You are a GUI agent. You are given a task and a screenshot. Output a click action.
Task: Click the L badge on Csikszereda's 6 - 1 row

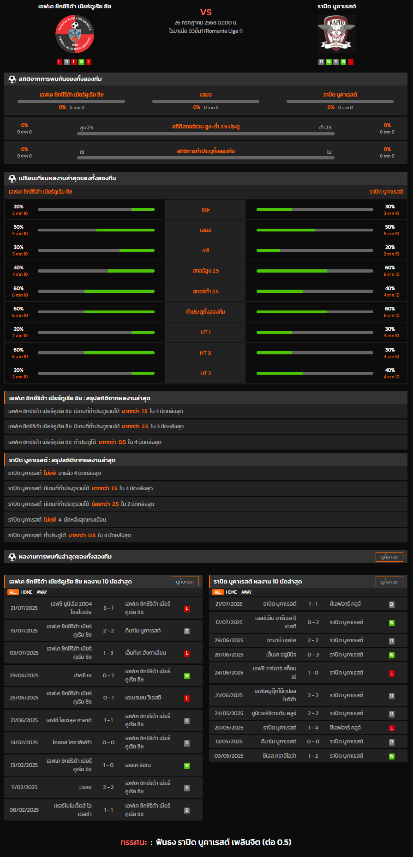pos(187,608)
